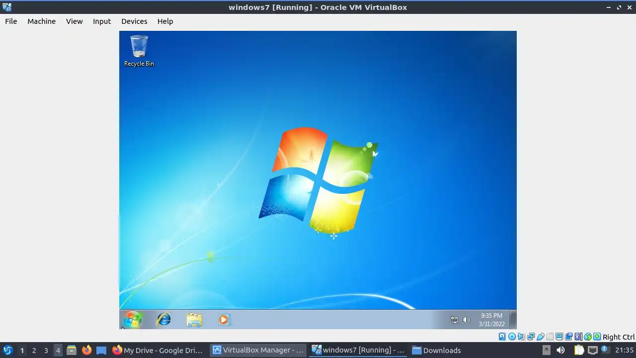
Task: Click the host volume speaker icon
Action: tap(560, 350)
